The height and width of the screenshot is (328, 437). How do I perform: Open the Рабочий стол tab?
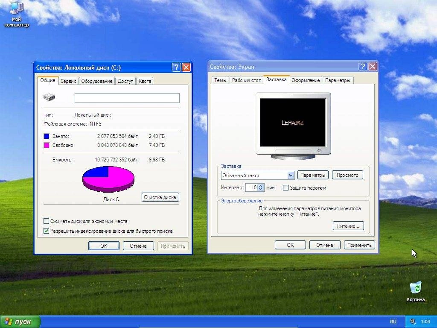[x=247, y=80]
